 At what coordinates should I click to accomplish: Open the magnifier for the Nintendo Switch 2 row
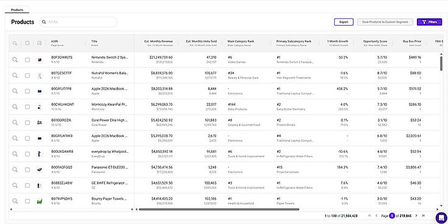pos(15,60)
